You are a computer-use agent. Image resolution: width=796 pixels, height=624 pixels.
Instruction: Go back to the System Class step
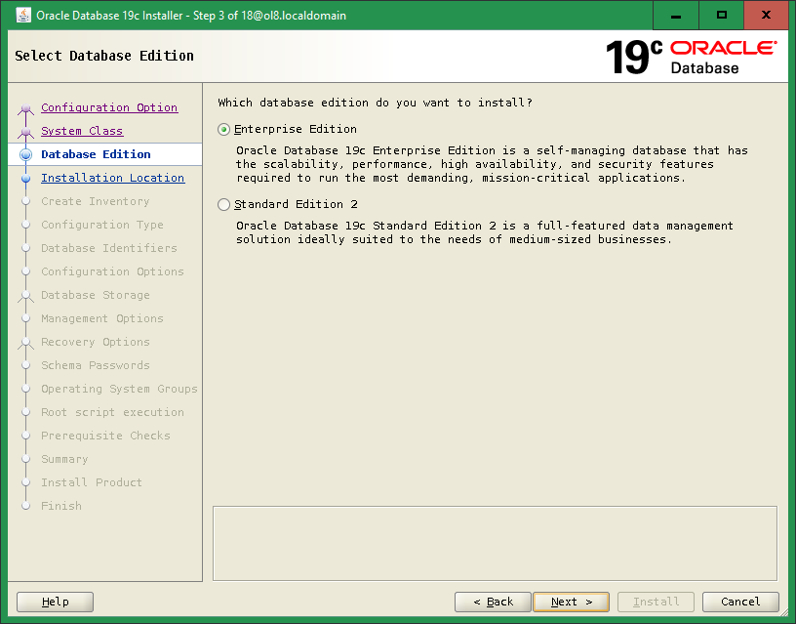(x=82, y=131)
